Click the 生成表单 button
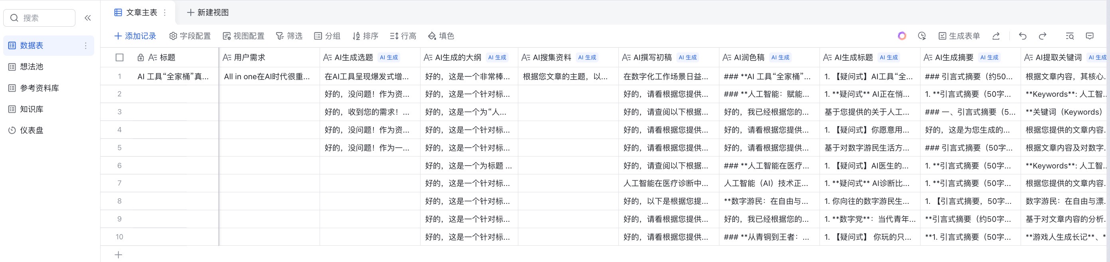This screenshot has height=262, width=1110. 959,36
